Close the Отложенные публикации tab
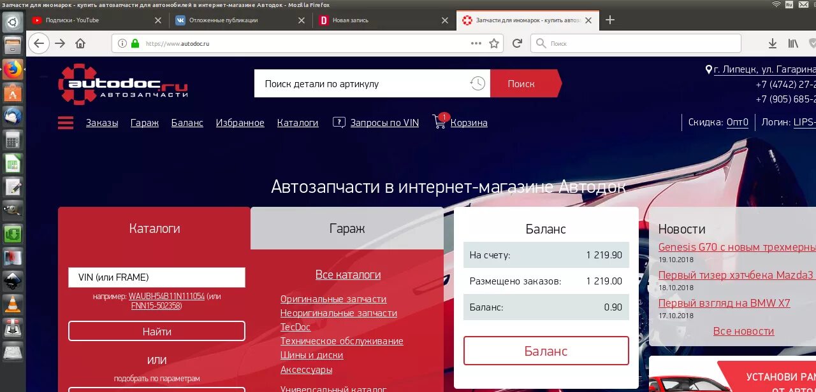Viewport: 816px width, 392px height. coord(302,20)
